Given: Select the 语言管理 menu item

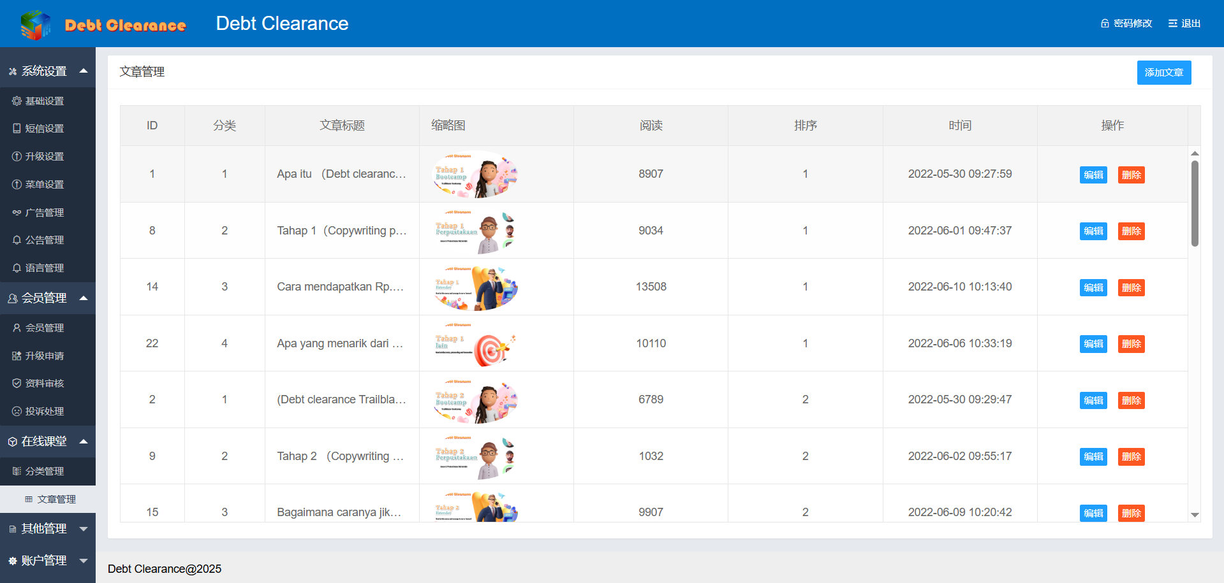Looking at the screenshot, I should click(x=44, y=268).
